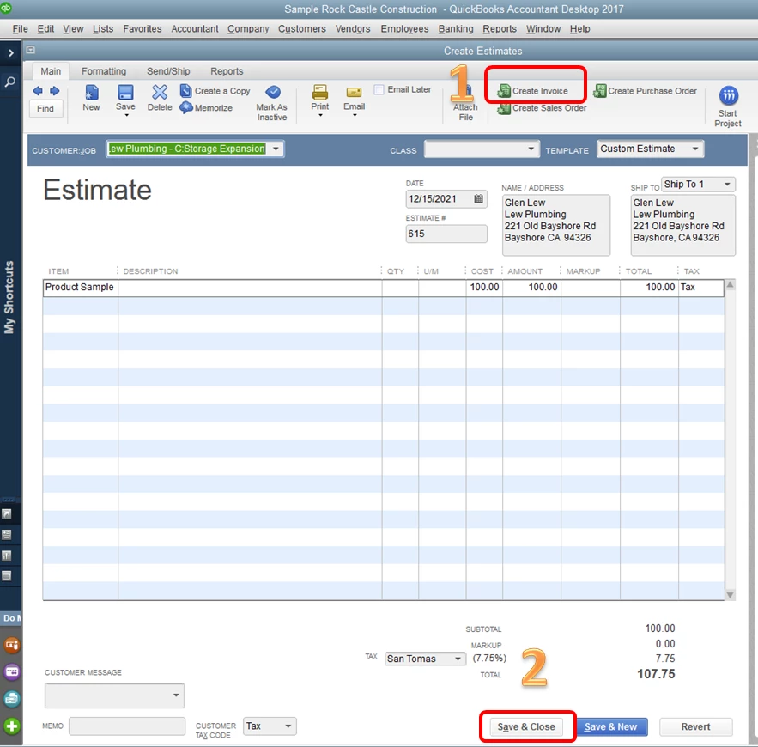Viewport: 758px width, 747px height.
Task: Click Save & Close
Action: pos(526,726)
